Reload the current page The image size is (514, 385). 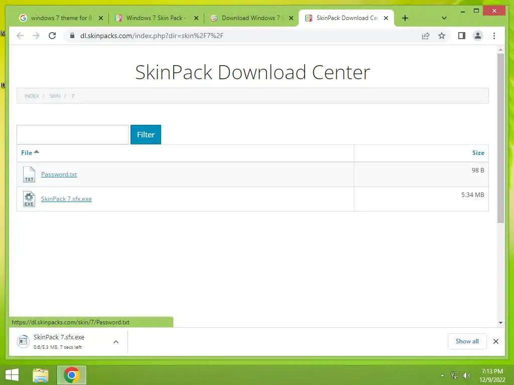(x=52, y=36)
